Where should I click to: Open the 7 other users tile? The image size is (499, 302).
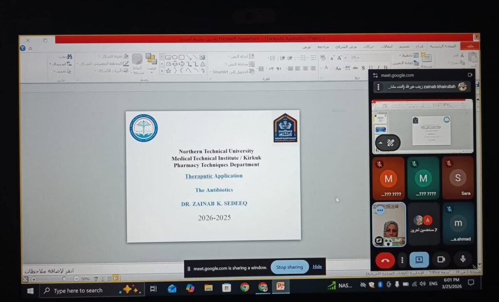click(423, 224)
